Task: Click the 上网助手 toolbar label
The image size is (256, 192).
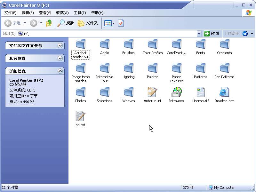Action: click(x=231, y=34)
